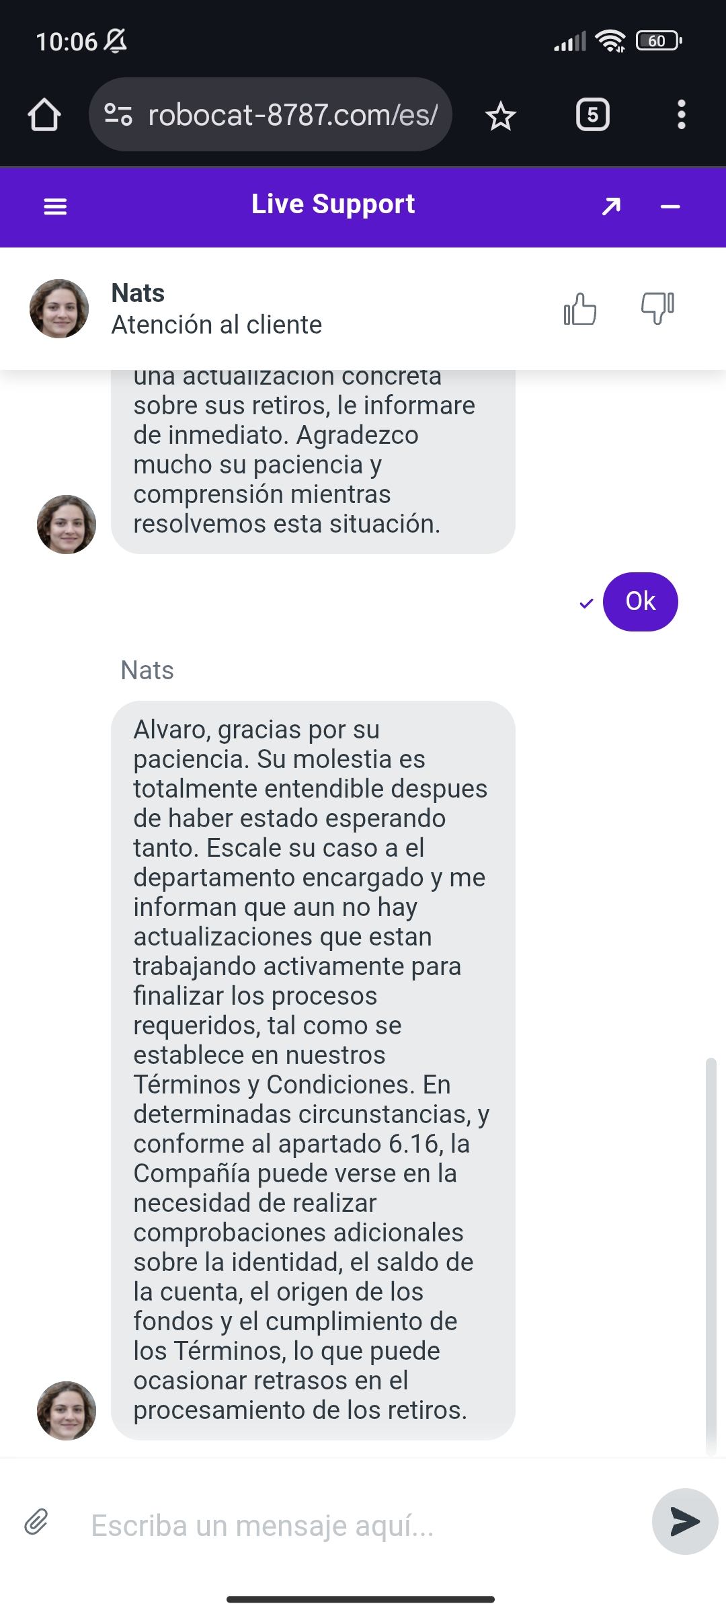
Task: Open site info icon in address bar
Action: tap(118, 115)
